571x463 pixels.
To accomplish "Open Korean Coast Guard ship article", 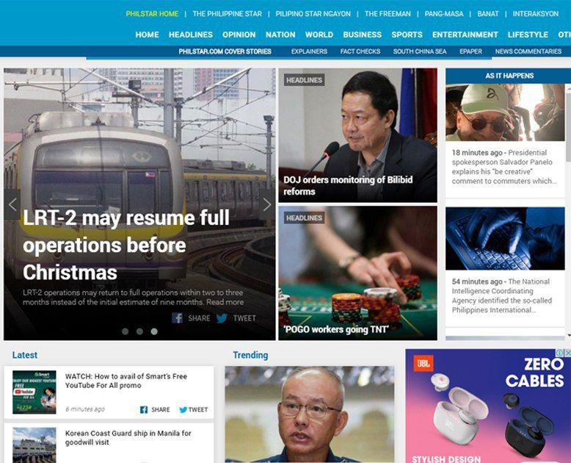I will tap(128, 437).
